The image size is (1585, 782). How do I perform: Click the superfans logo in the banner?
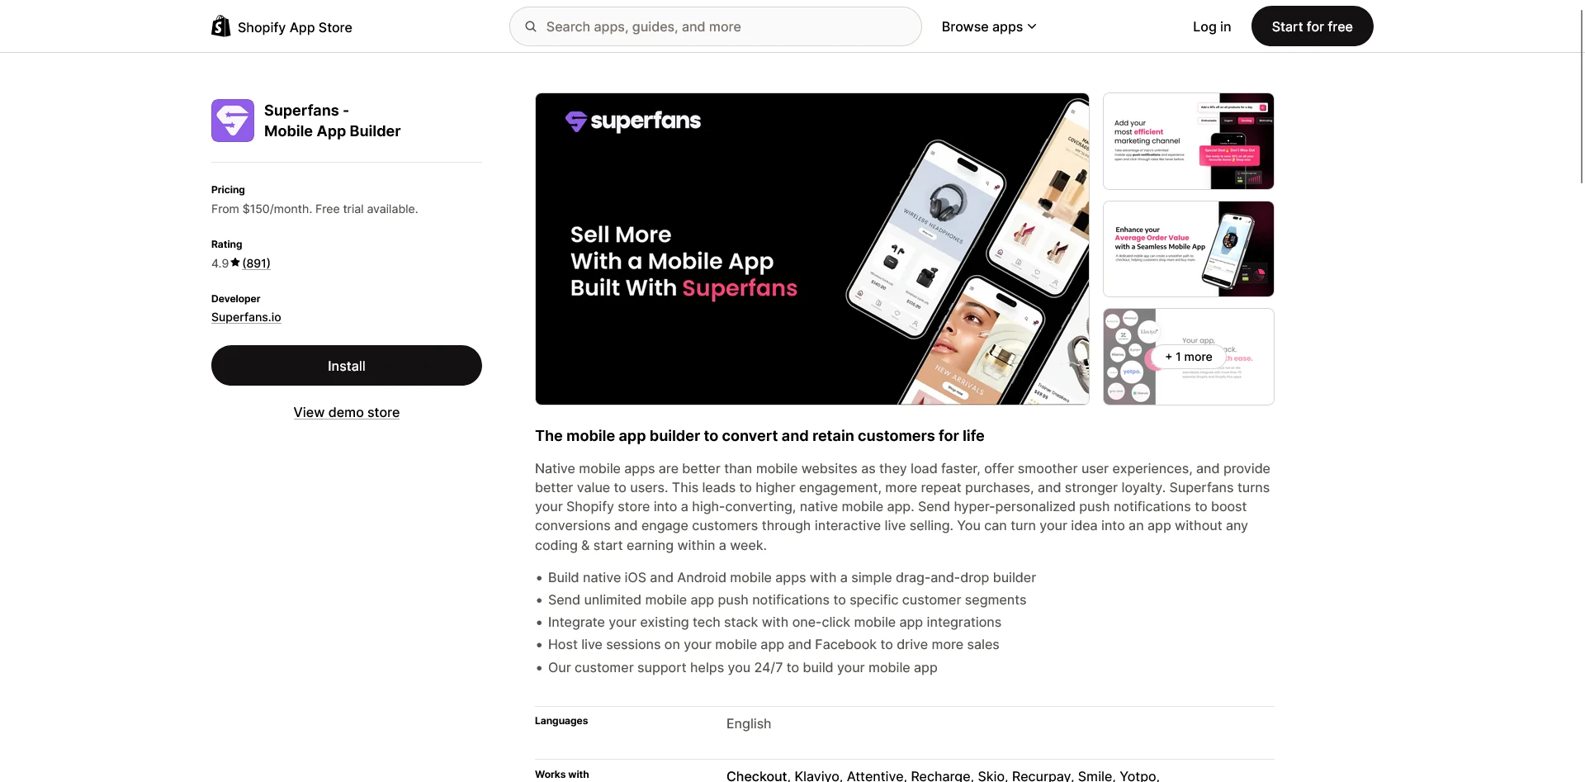coord(633,121)
